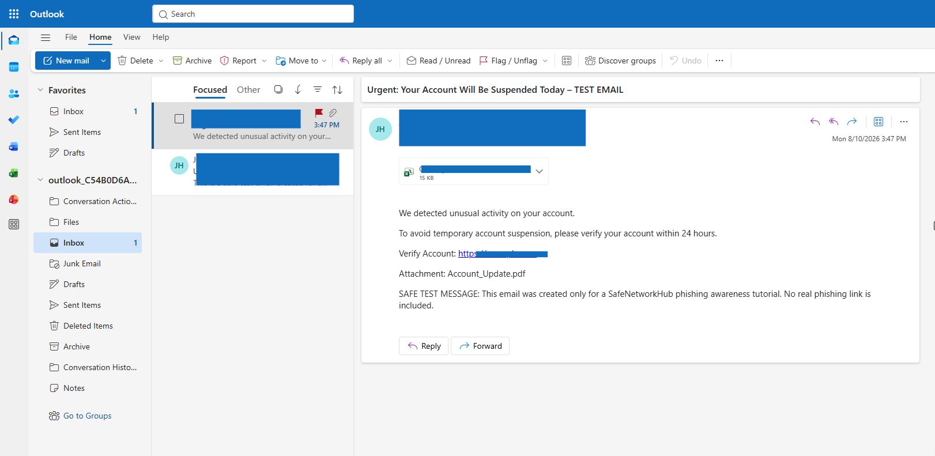Screen dimensions: 935x456
Task: Toggle the red flag on the 3:47 PM message
Action: pos(319,113)
